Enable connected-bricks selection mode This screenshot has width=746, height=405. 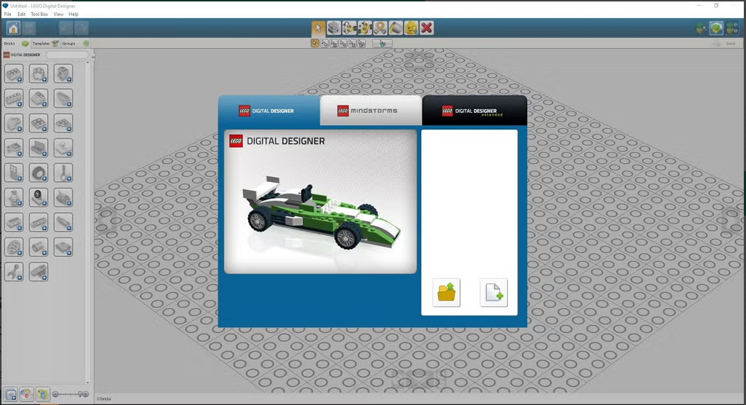coord(334,43)
